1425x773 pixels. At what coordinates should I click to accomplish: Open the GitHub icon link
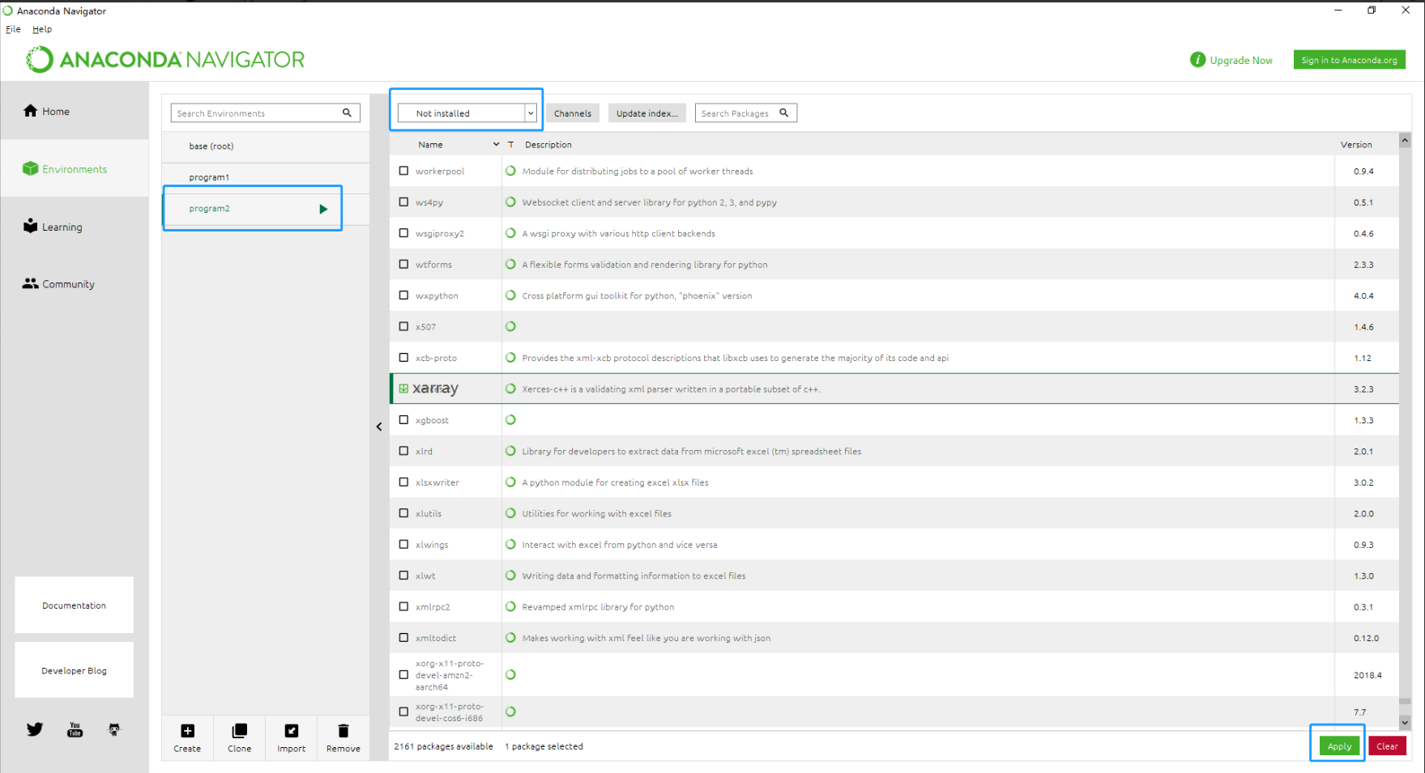(x=114, y=729)
